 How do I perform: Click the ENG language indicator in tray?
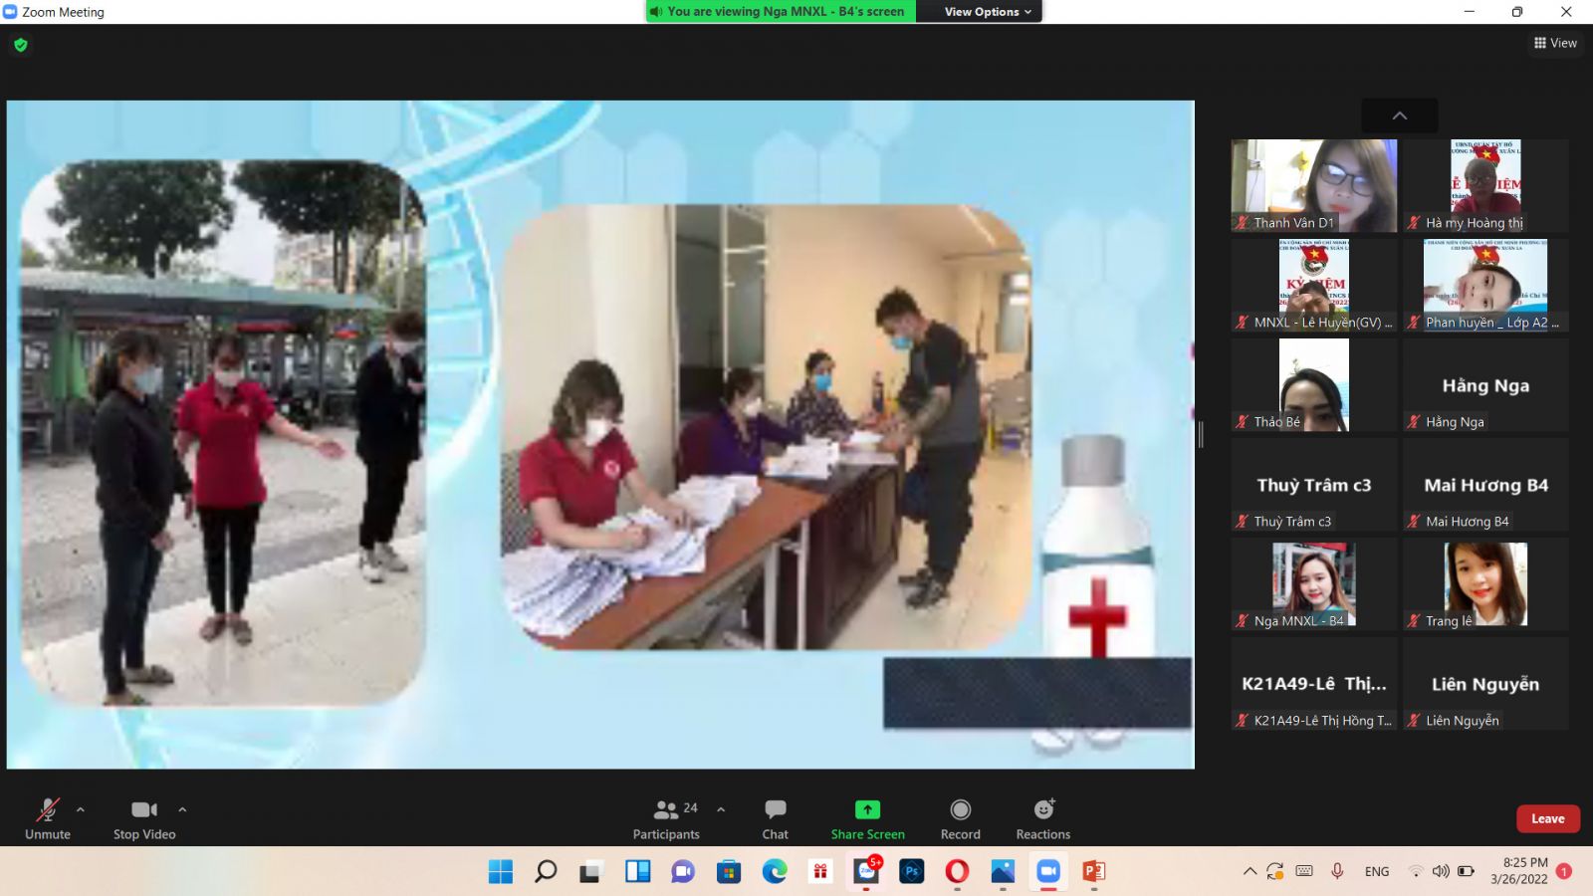pos(1377,872)
